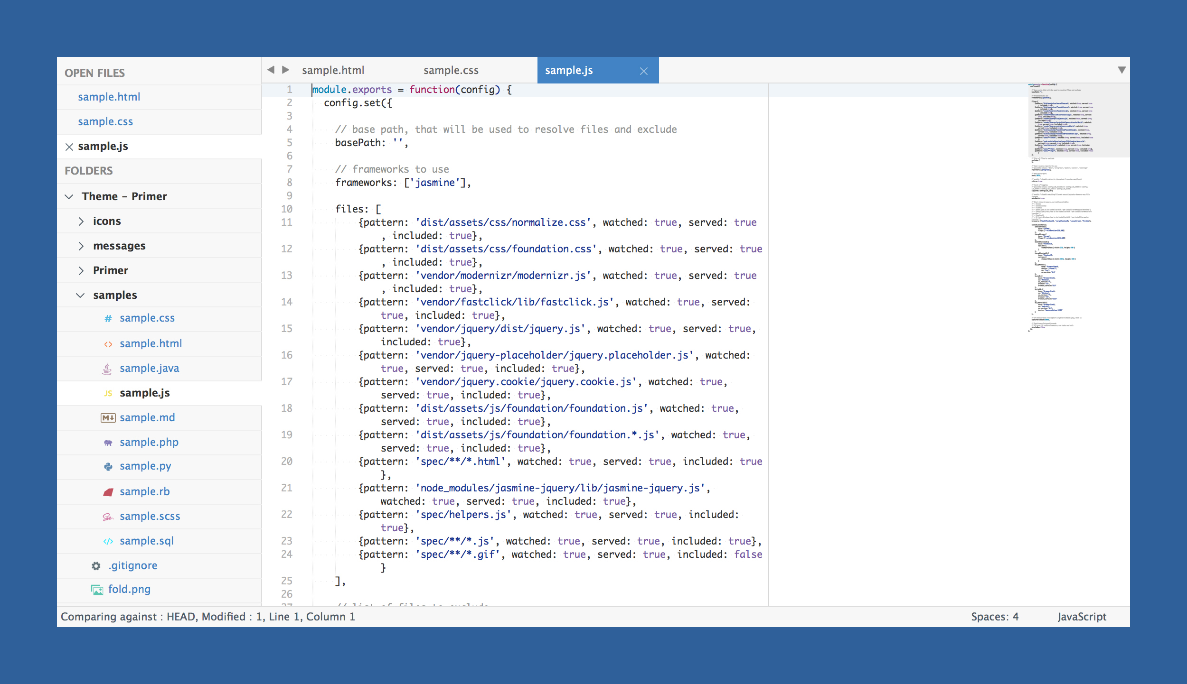1187x684 pixels.
Task: Collapse the samples folder
Action: [81, 296]
